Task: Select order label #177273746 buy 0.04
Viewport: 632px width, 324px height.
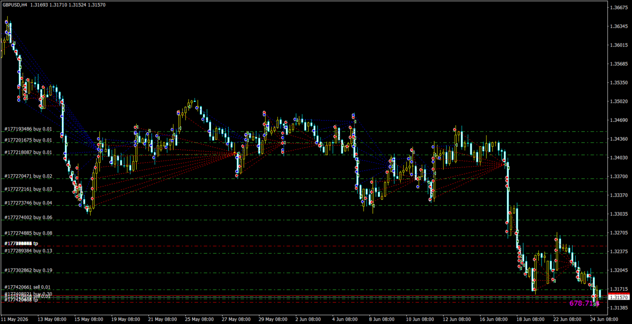Action: [x=28, y=203]
